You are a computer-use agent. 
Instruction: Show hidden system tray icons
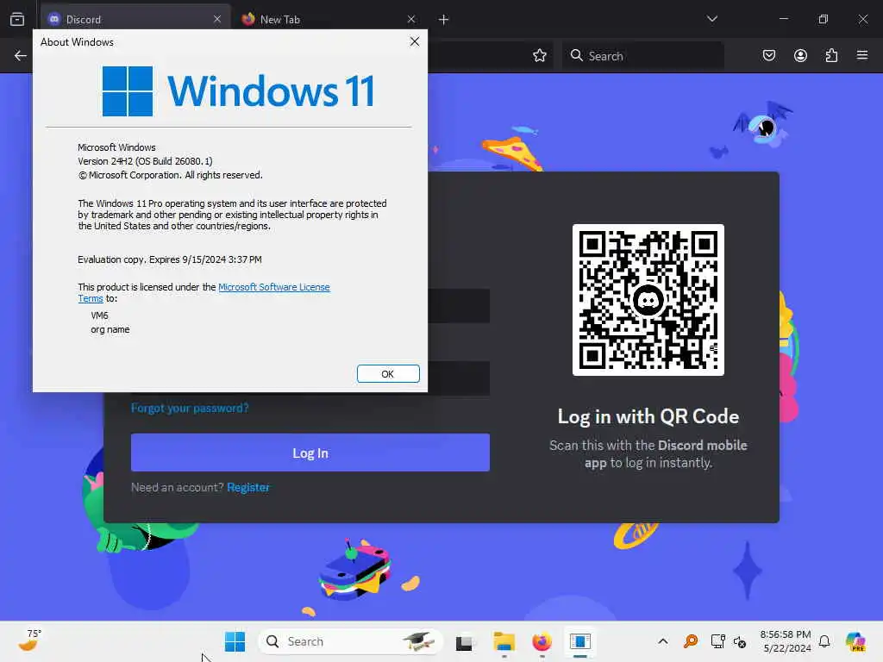pyautogui.click(x=663, y=641)
